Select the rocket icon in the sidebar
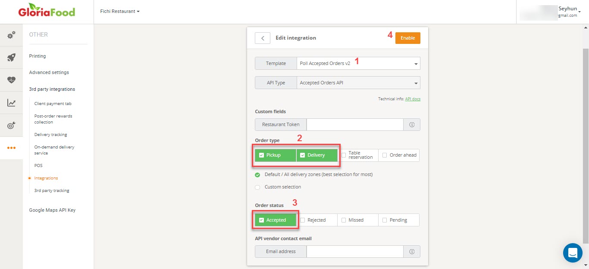Image resolution: width=589 pixels, height=269 pixels. point(11,58)
